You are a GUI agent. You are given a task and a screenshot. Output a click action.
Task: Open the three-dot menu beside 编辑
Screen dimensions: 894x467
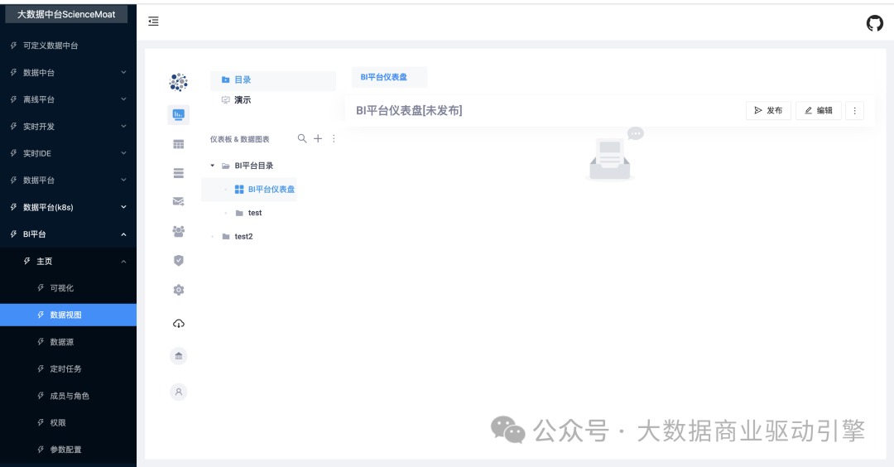(855, 110)
